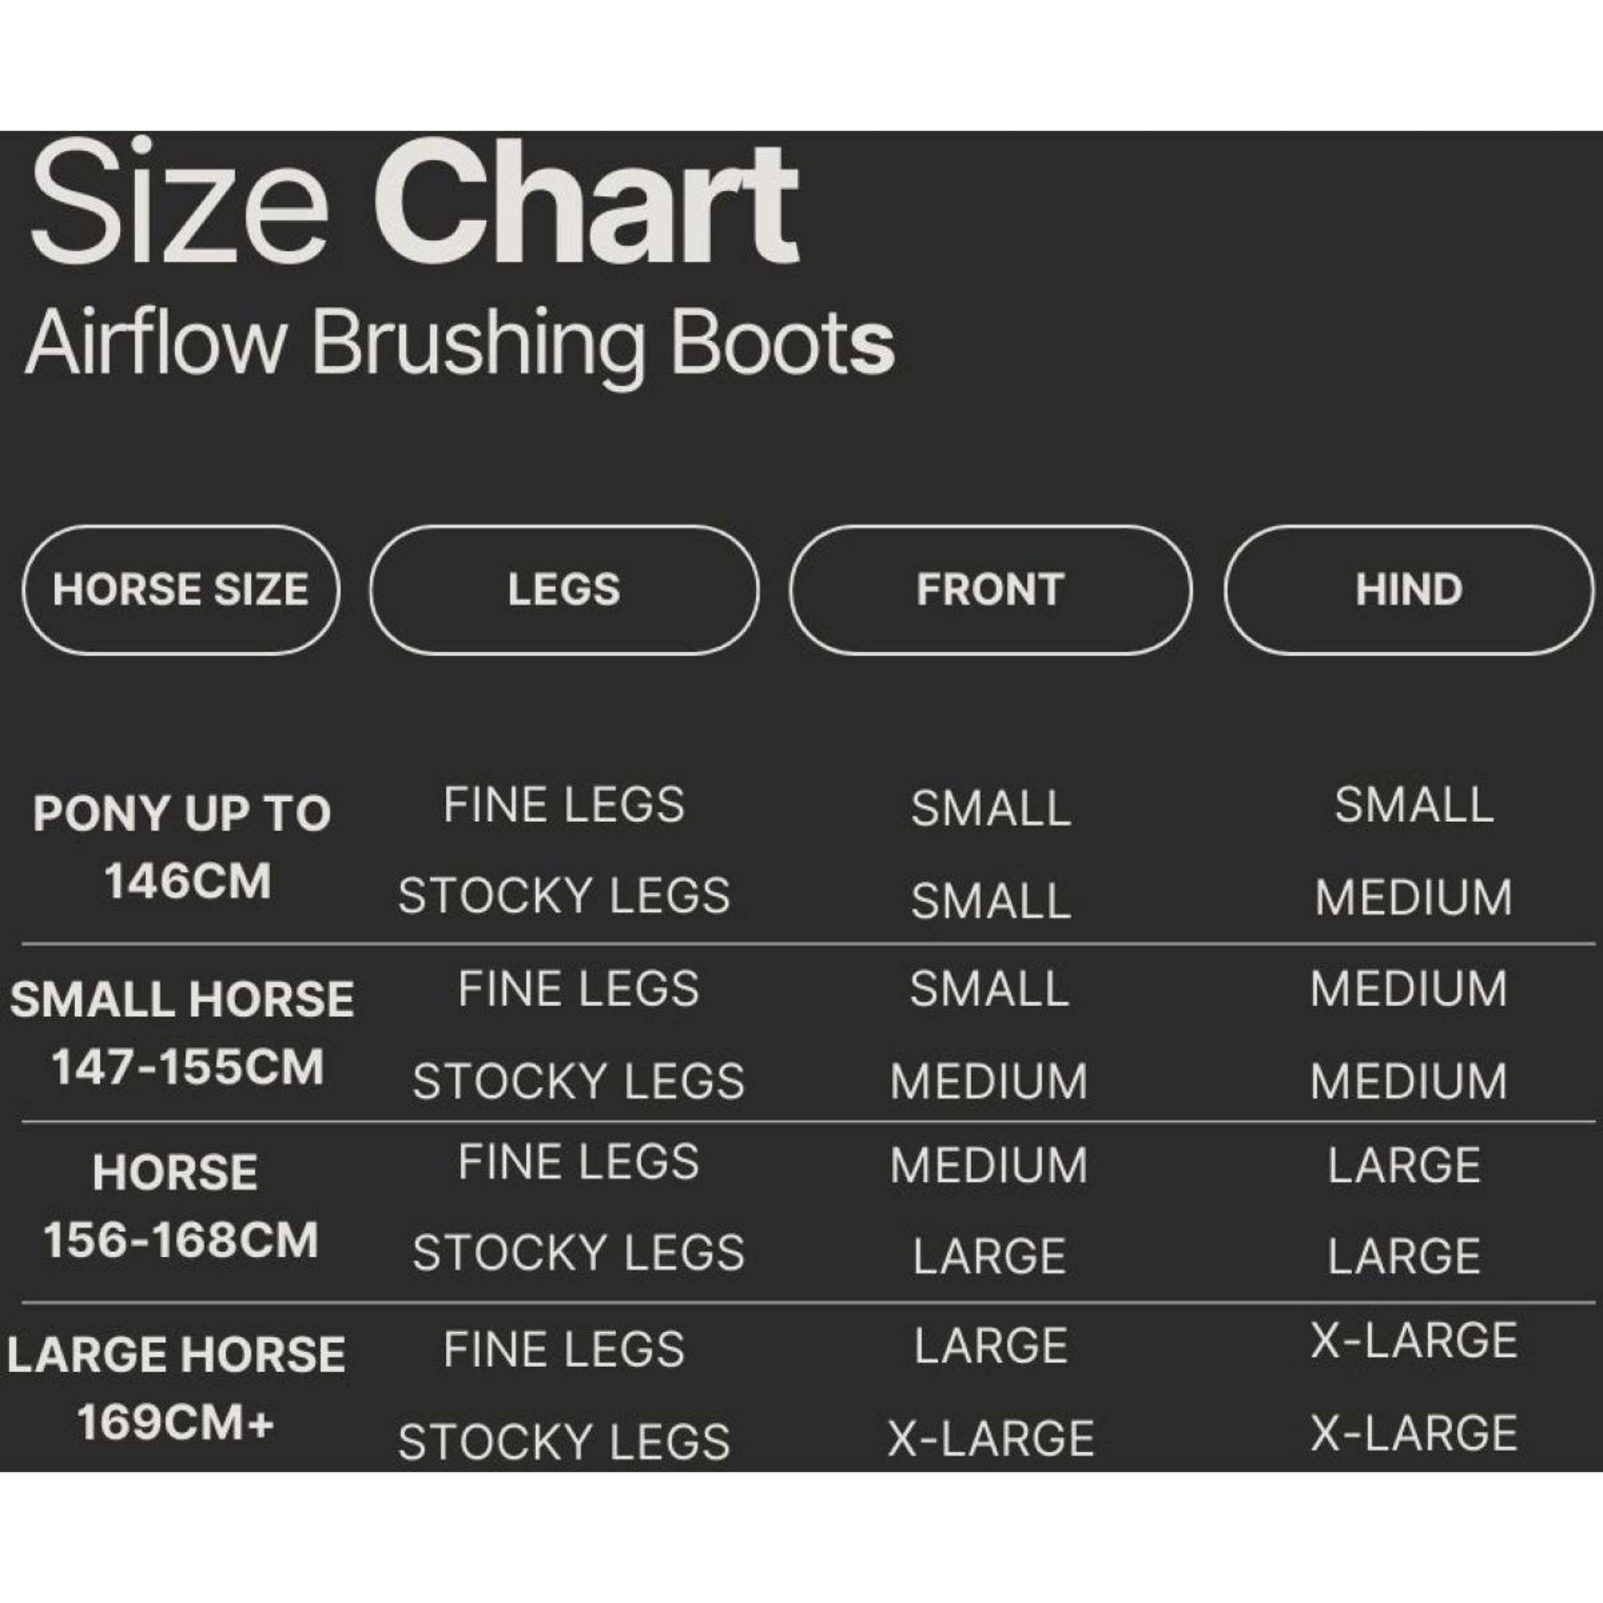Select the LEGS column header pill
Viewport: 1603px width, 1603px height.
pyautogui.click(x=564, y=589)
